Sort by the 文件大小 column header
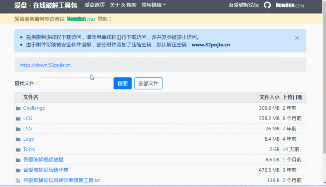The height and width of the screenshot is (187, 326). tap(269, 97)
